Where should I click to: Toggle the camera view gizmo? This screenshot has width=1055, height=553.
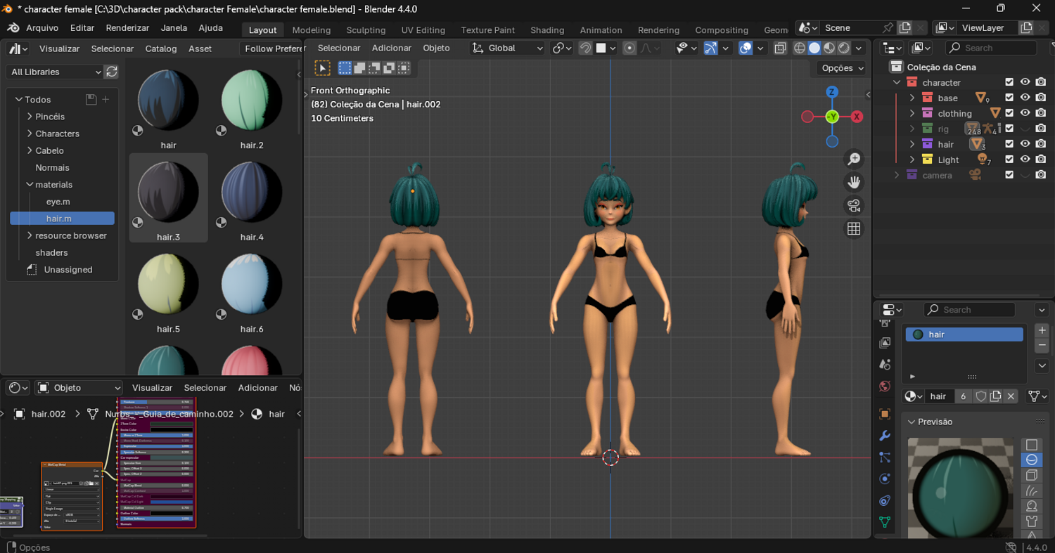[x=854, y=206]
